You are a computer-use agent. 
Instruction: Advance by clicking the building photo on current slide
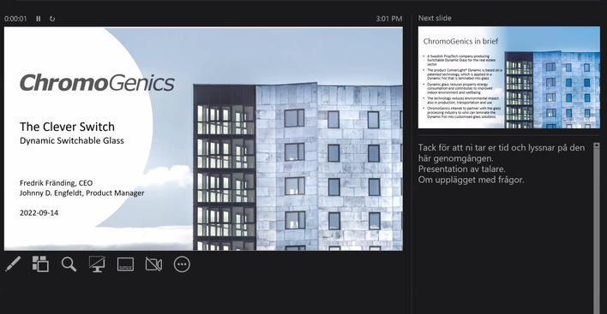[x=298, y=166]
